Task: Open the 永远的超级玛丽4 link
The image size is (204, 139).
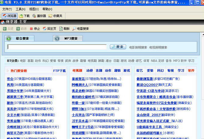Action: click(x=149, y=133)
